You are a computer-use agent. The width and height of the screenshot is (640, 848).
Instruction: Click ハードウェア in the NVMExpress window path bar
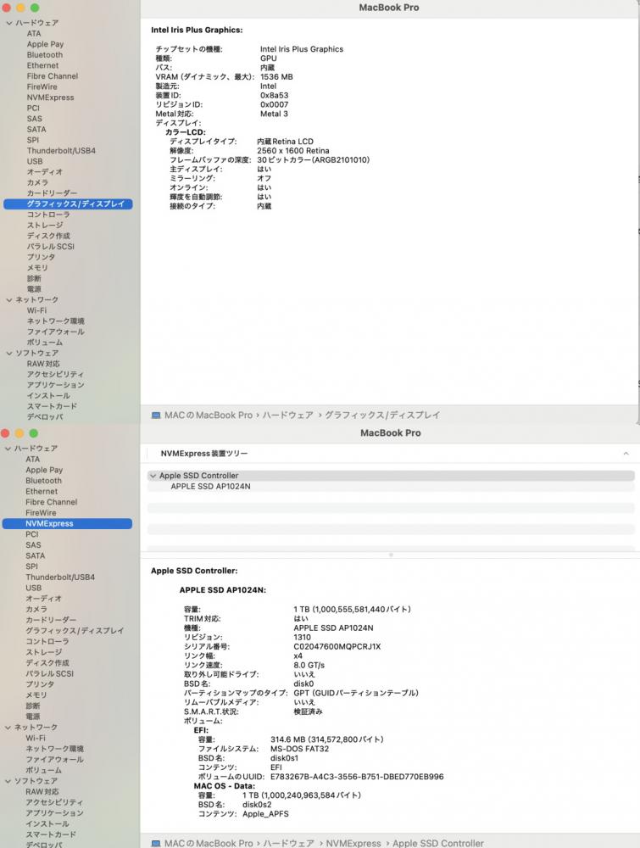tap(288, 843)
